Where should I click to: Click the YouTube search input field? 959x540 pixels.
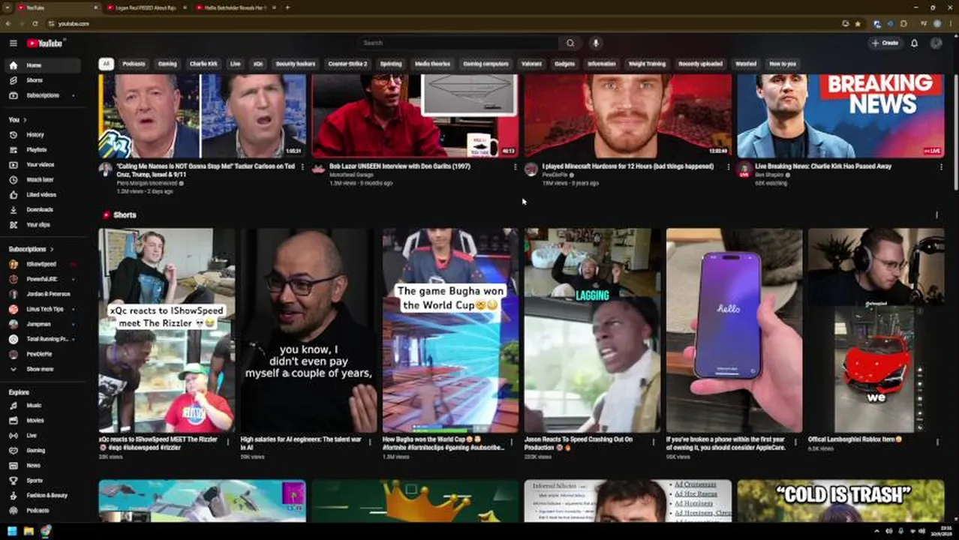458,43
